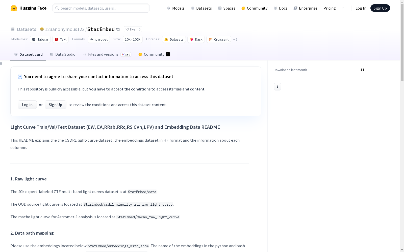Click the +1 more libraries expander
404x252 pixels.
point(235,39)
